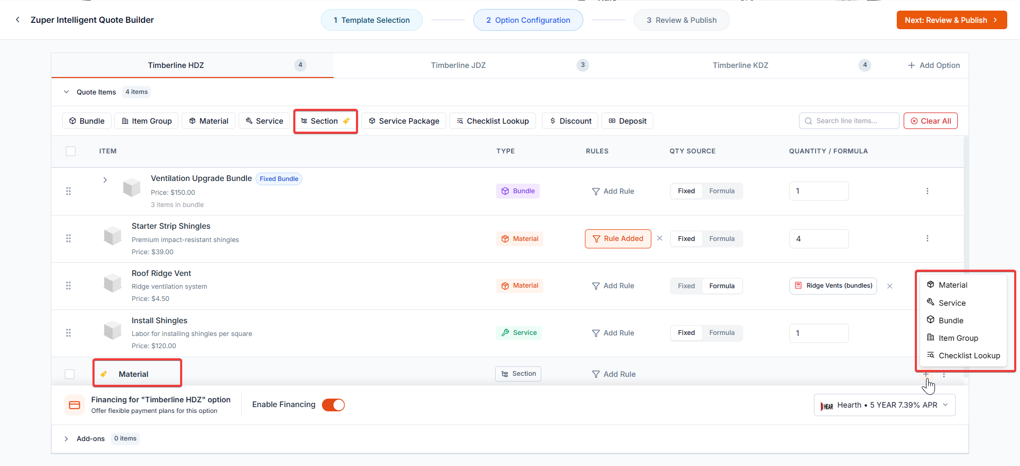Image resolution: width=1020 pixels, height=466 pixels.
Task: Click Material badge on Starter Strip Shingles
Action: (520, 239)
